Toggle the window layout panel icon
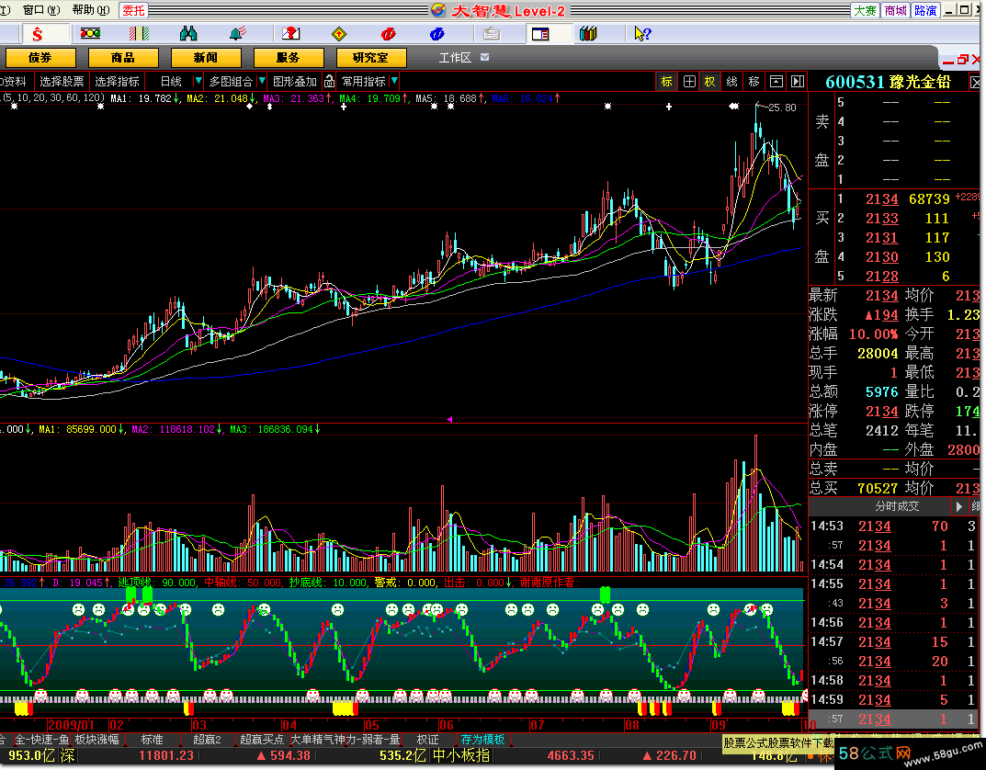986x770 pixels. 540,33
